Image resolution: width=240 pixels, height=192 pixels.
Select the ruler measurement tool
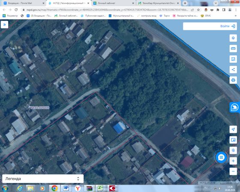pyautogui.click(x=233, y=48)
